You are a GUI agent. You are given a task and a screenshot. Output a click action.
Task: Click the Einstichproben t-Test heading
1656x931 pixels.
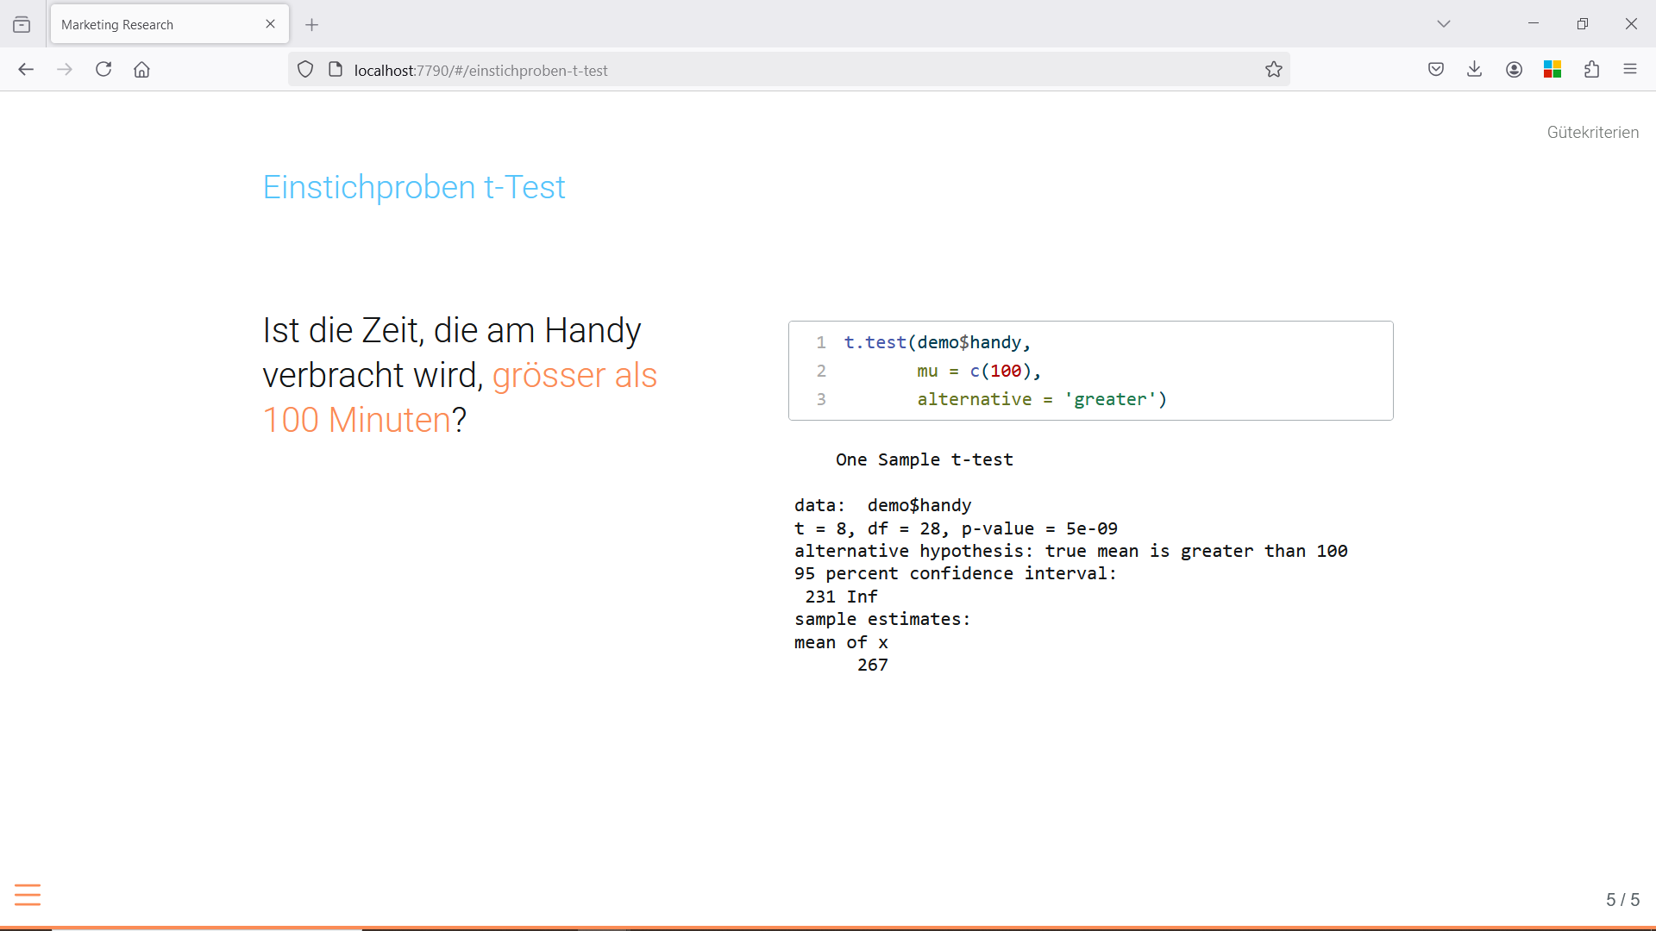click(414, 187)
